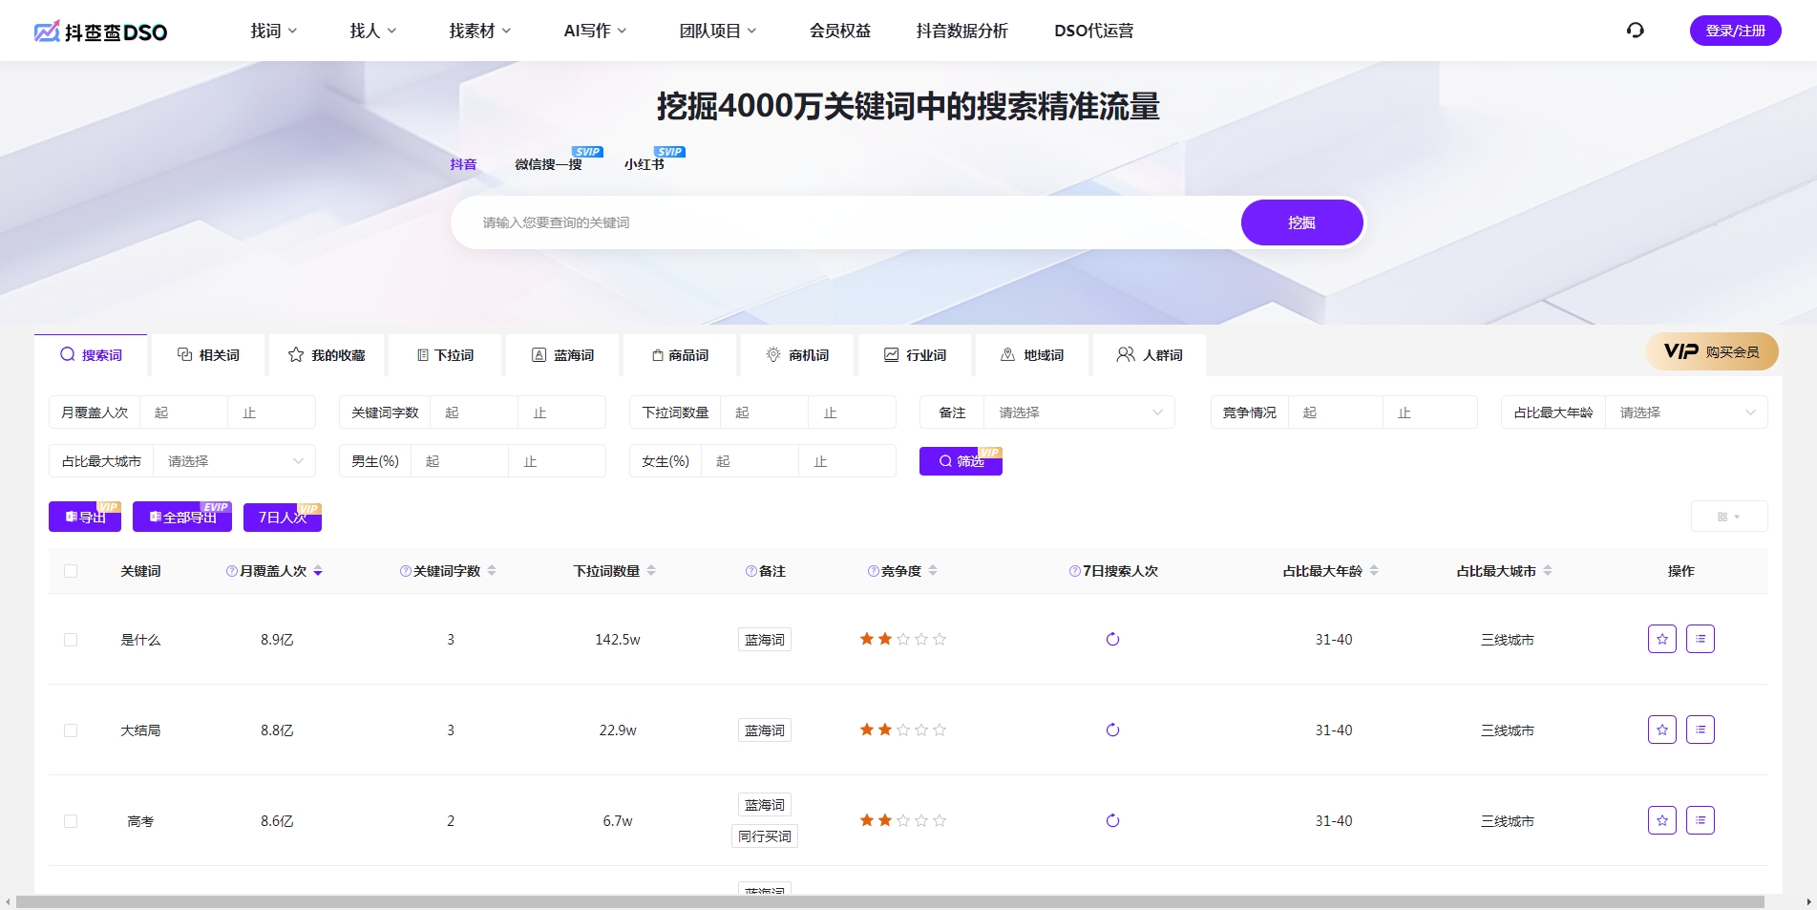Click 竞争情况 start value field
This screenshot has width=1817, height=910.
pos(1335,413)
